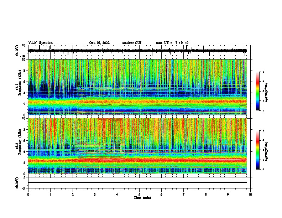
Task: Click the ch.2 spectrogram panel
Action: click(137, 146)
